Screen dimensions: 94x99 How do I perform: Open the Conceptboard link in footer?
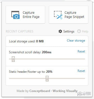pos(40,91)
